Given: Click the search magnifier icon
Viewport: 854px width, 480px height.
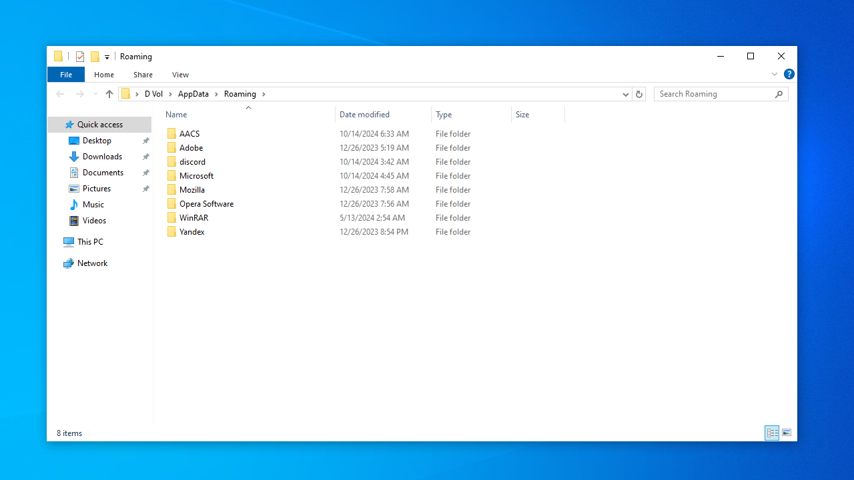Looking at the screenshot, I should (x=779, y=94).
